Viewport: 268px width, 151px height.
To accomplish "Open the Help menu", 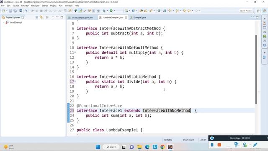I will point(77,5).
